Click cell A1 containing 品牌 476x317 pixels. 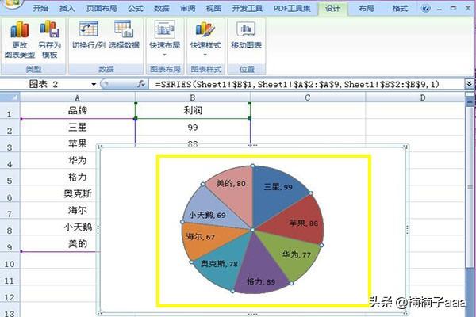78,111
